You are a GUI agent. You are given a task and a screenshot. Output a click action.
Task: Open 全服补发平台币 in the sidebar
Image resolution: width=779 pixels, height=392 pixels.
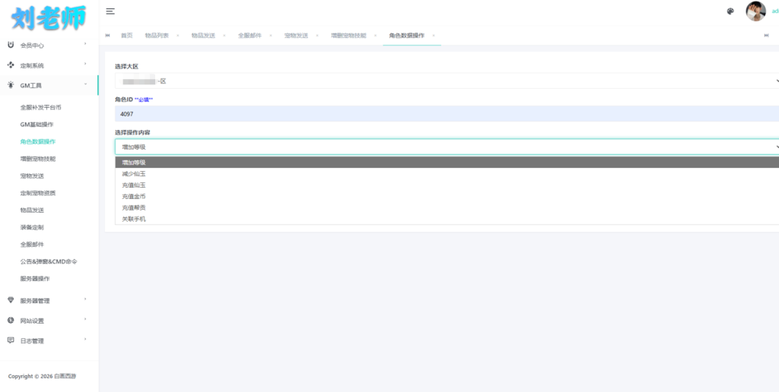tap(41, 107)
